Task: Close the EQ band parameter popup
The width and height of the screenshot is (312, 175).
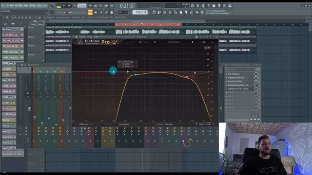Action: point(136,62)
